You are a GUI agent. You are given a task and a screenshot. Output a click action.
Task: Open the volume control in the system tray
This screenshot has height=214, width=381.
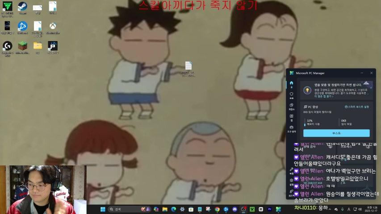[x=360, y=209]
